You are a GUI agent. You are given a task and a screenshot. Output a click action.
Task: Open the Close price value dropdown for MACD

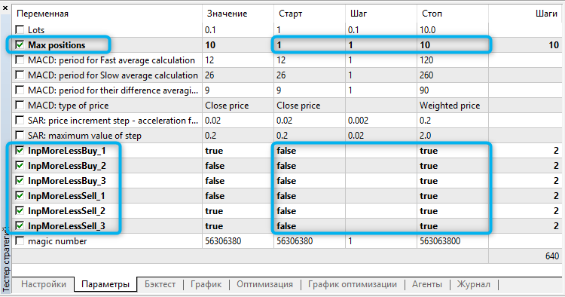[238, 106]
